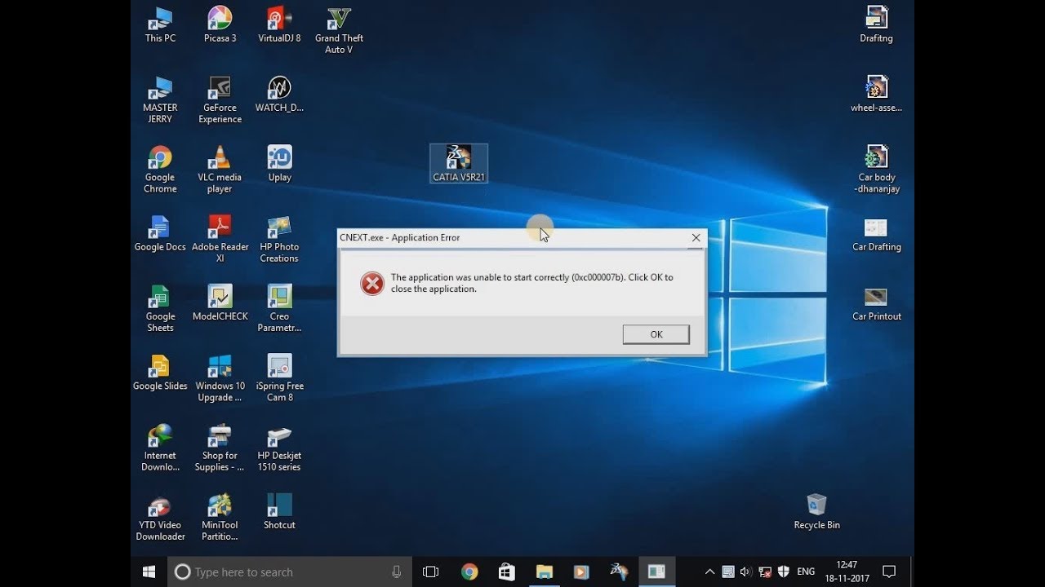1045x587 pixels.
Task: Open the CATIA taskbar icon
Action: 619,572
